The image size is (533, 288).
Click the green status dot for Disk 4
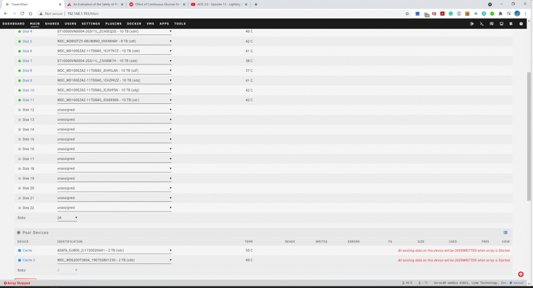pos(19,31)
